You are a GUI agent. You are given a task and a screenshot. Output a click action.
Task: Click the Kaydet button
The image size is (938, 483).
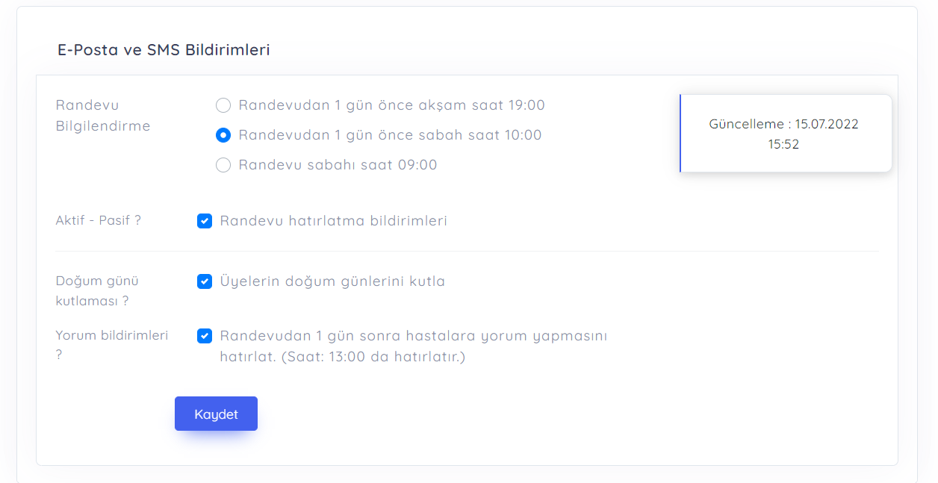click(x=216, y=414)
